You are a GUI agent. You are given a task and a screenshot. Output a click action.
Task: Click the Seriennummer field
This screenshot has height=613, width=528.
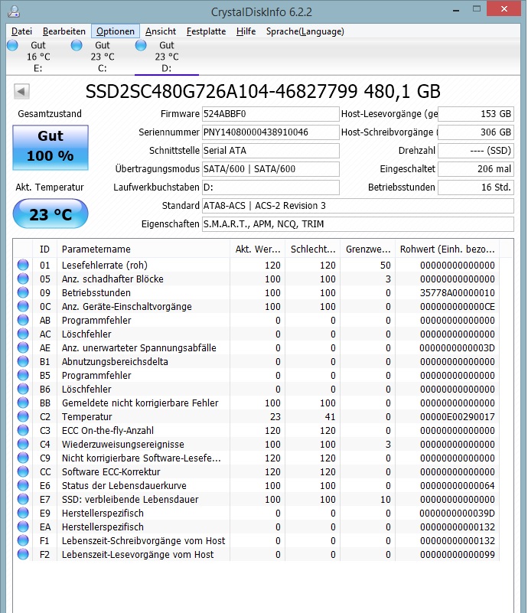[x=270, y=132]
